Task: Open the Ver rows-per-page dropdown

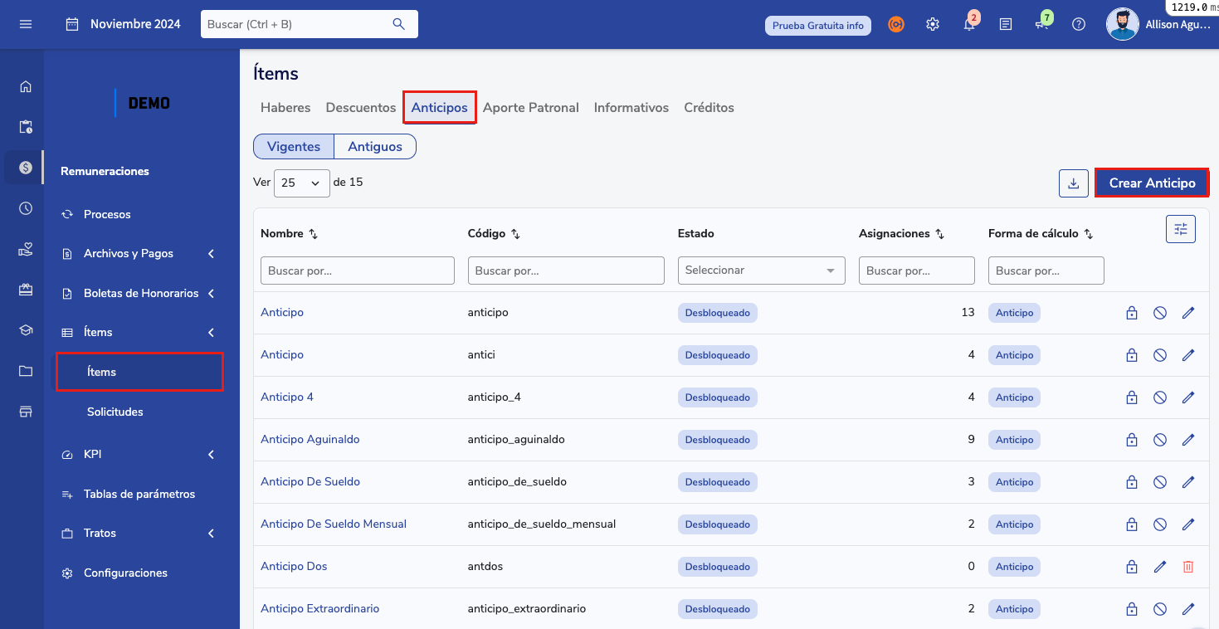Action: [x=301, y=183]
